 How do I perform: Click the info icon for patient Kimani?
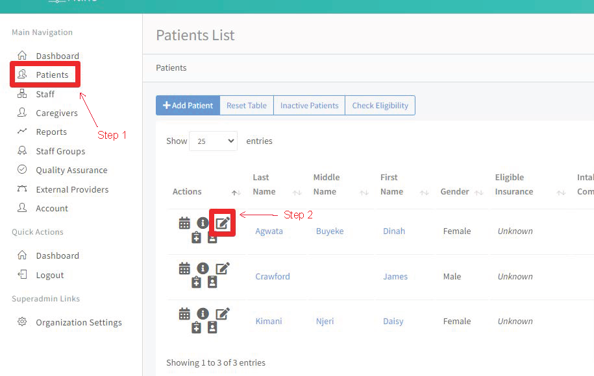pos(203,314)
